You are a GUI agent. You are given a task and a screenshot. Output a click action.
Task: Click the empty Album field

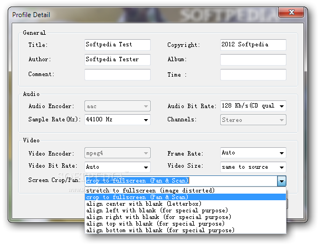253,60
